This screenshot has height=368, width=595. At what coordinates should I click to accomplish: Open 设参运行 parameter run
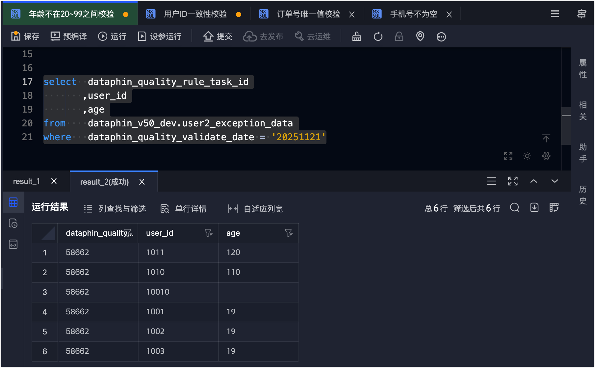[160, 36]
